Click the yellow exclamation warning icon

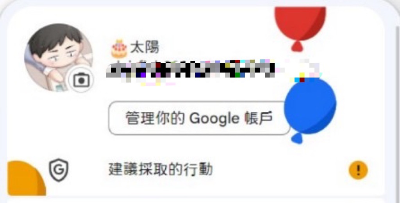[x=358, y=170]
